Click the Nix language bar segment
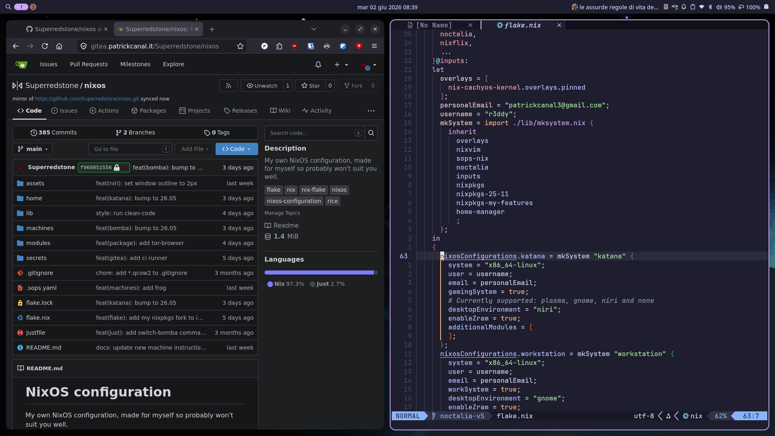The image size is (775, 436). [x=319, y=273]
